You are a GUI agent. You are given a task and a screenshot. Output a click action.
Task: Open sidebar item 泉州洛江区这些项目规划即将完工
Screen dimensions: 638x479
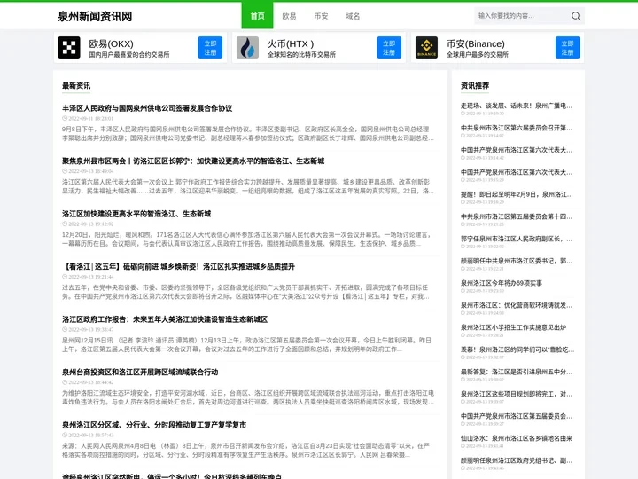tap(517, 394)
